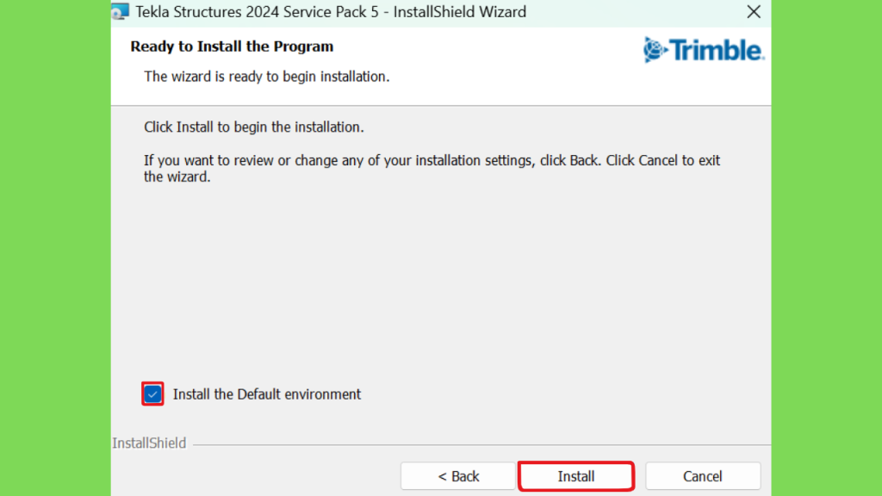Image resolution: width=882 pixels, height=496 pixels.
Task: Click the Trimble wordmark text in the logo
Action: pos(717,50)
